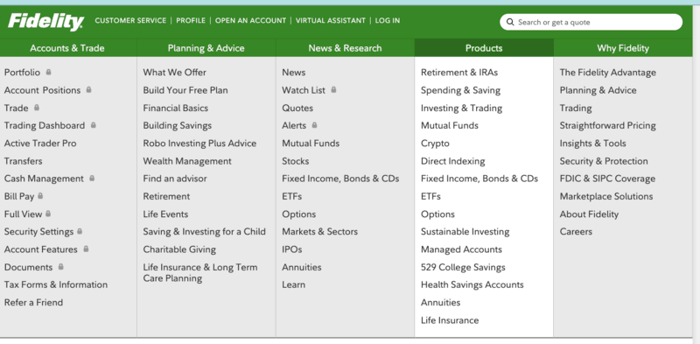
Task: Click the lock icon beside Watch List
Action: [x=333, y=89]
